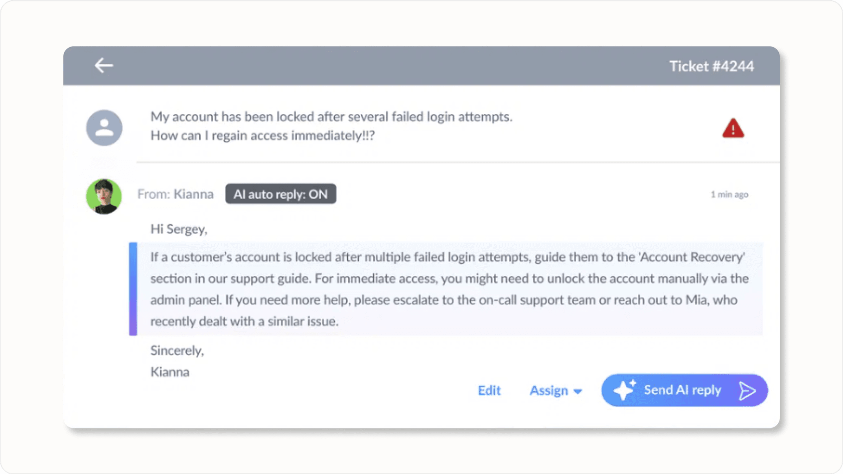Click the back arrow to exit ticket

click(x=104, y=65)
